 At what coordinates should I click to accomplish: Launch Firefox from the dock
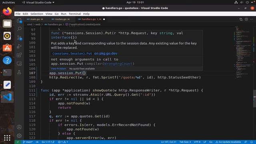click(7, 12)
